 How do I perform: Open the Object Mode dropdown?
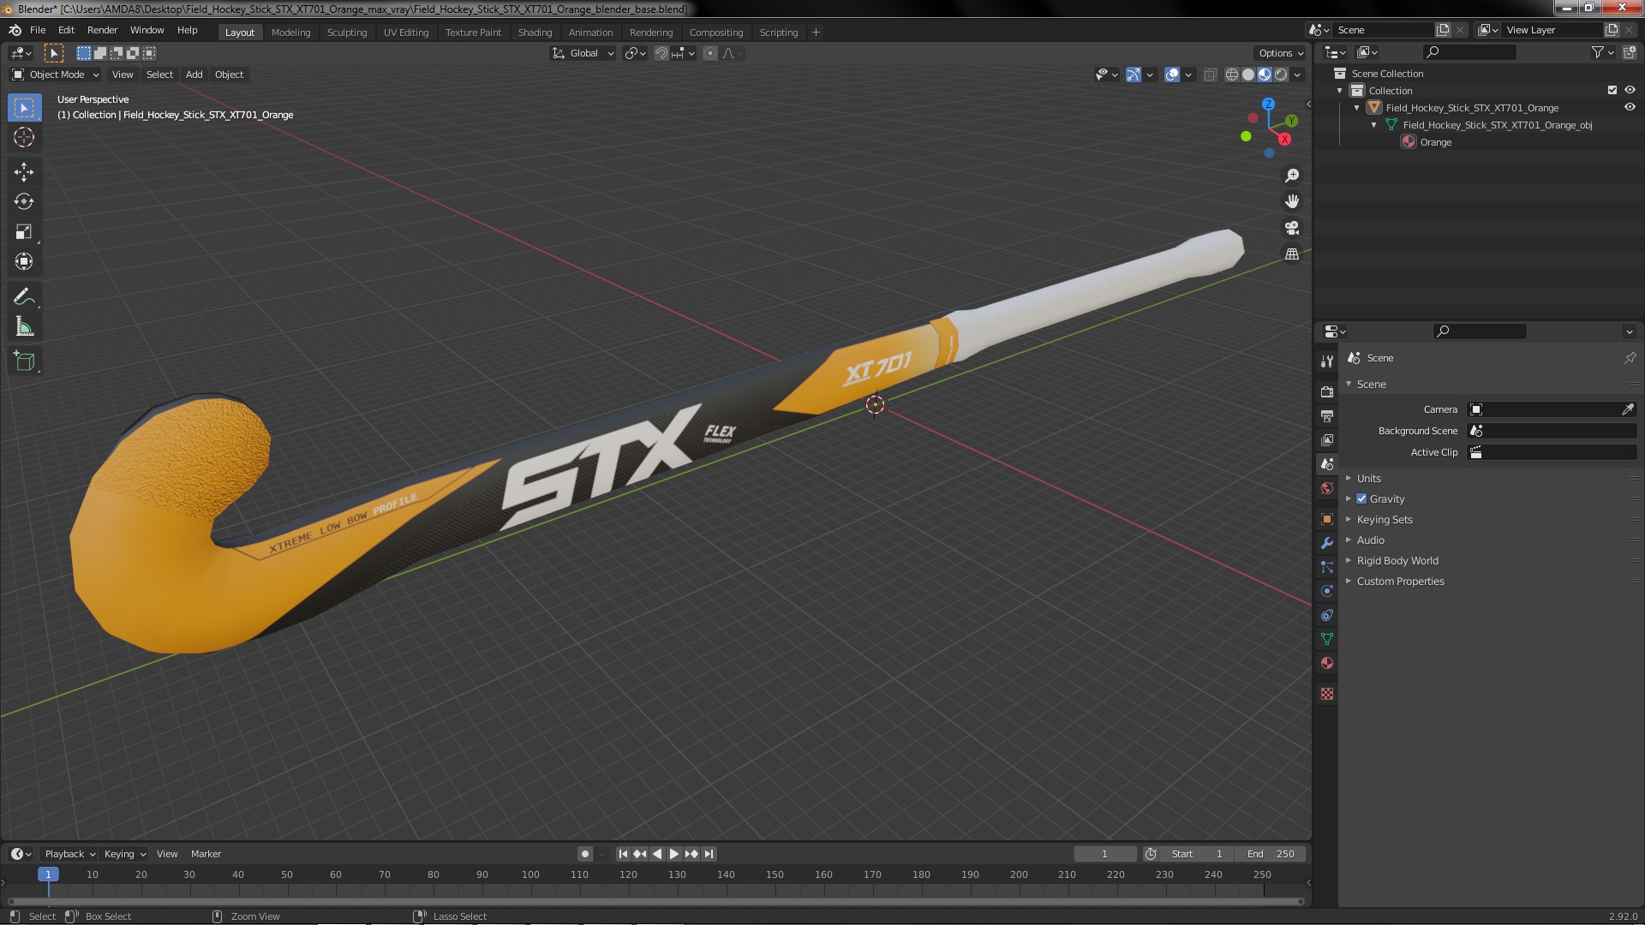pyautogui.click(x=56, y=75)
